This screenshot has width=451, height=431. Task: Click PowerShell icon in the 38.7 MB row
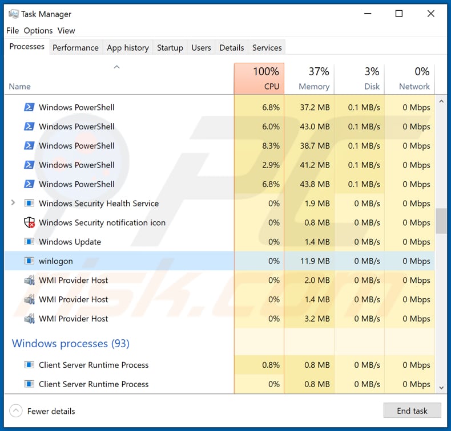click(x=29, y=145)
